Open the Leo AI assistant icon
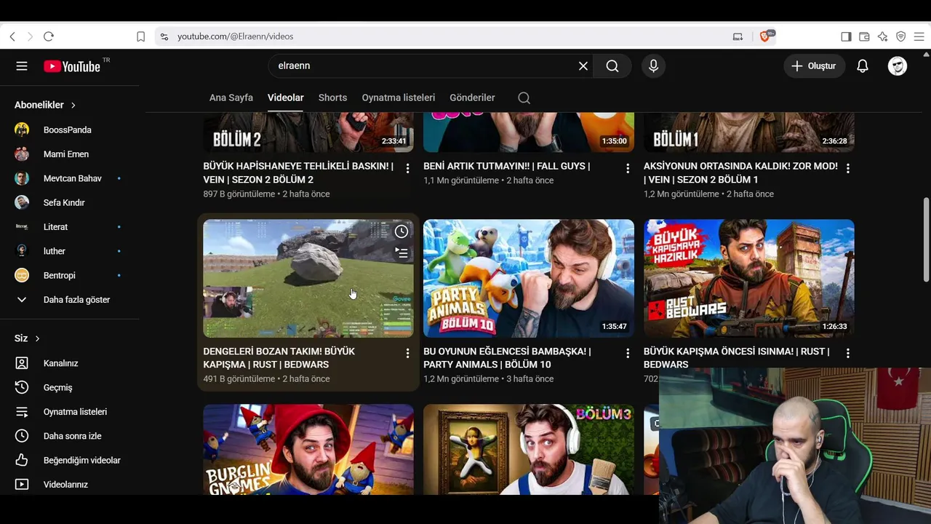The width and height of the screenshot is (931, 524). coord(882,36)
